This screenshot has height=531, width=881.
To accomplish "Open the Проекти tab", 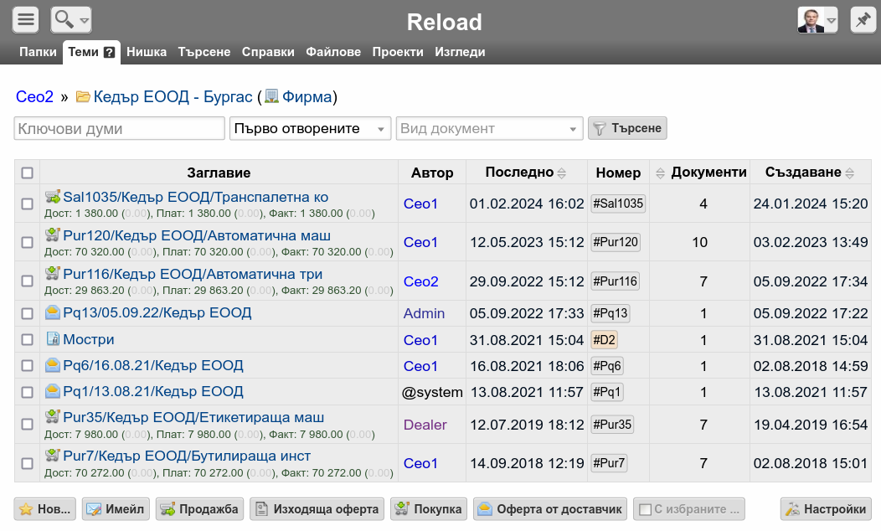I will pos(398,52).
